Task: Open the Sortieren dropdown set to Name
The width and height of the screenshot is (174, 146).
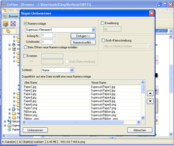Action: [x=72, y=70]
